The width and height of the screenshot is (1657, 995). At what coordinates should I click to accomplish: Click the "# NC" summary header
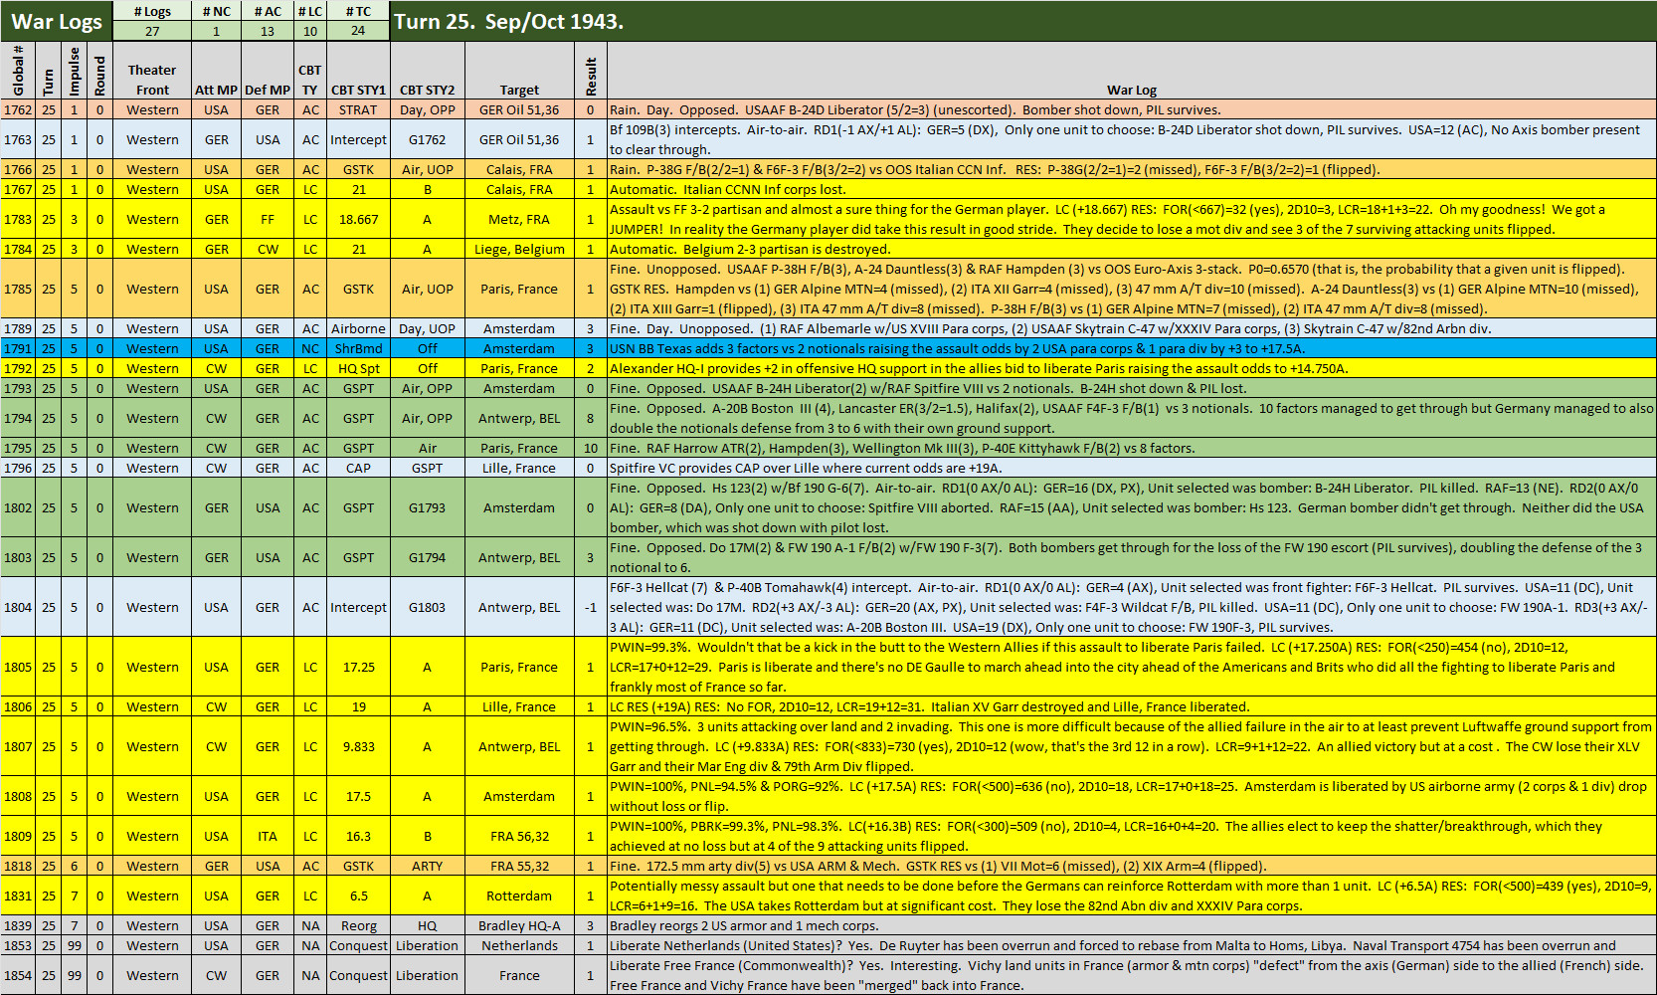point(216,11)
